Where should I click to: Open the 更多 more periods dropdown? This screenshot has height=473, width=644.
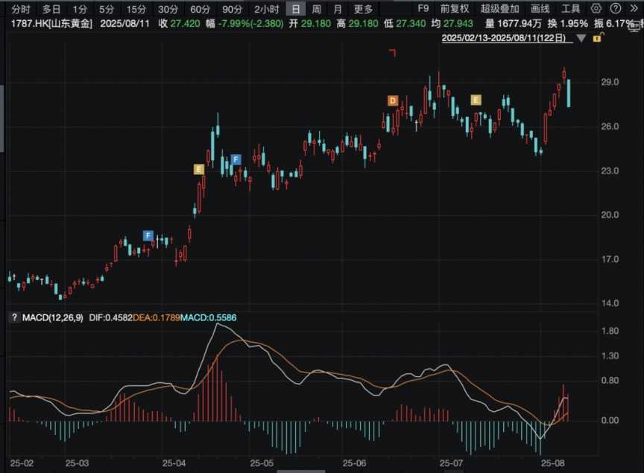pyautogui.click(x=363, y=9)
